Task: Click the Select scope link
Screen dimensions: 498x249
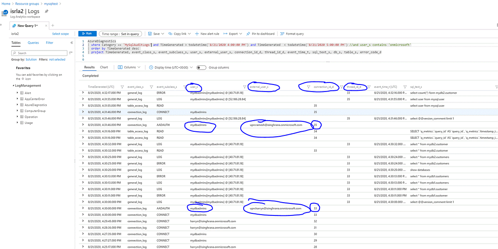Action: [61, 34]
